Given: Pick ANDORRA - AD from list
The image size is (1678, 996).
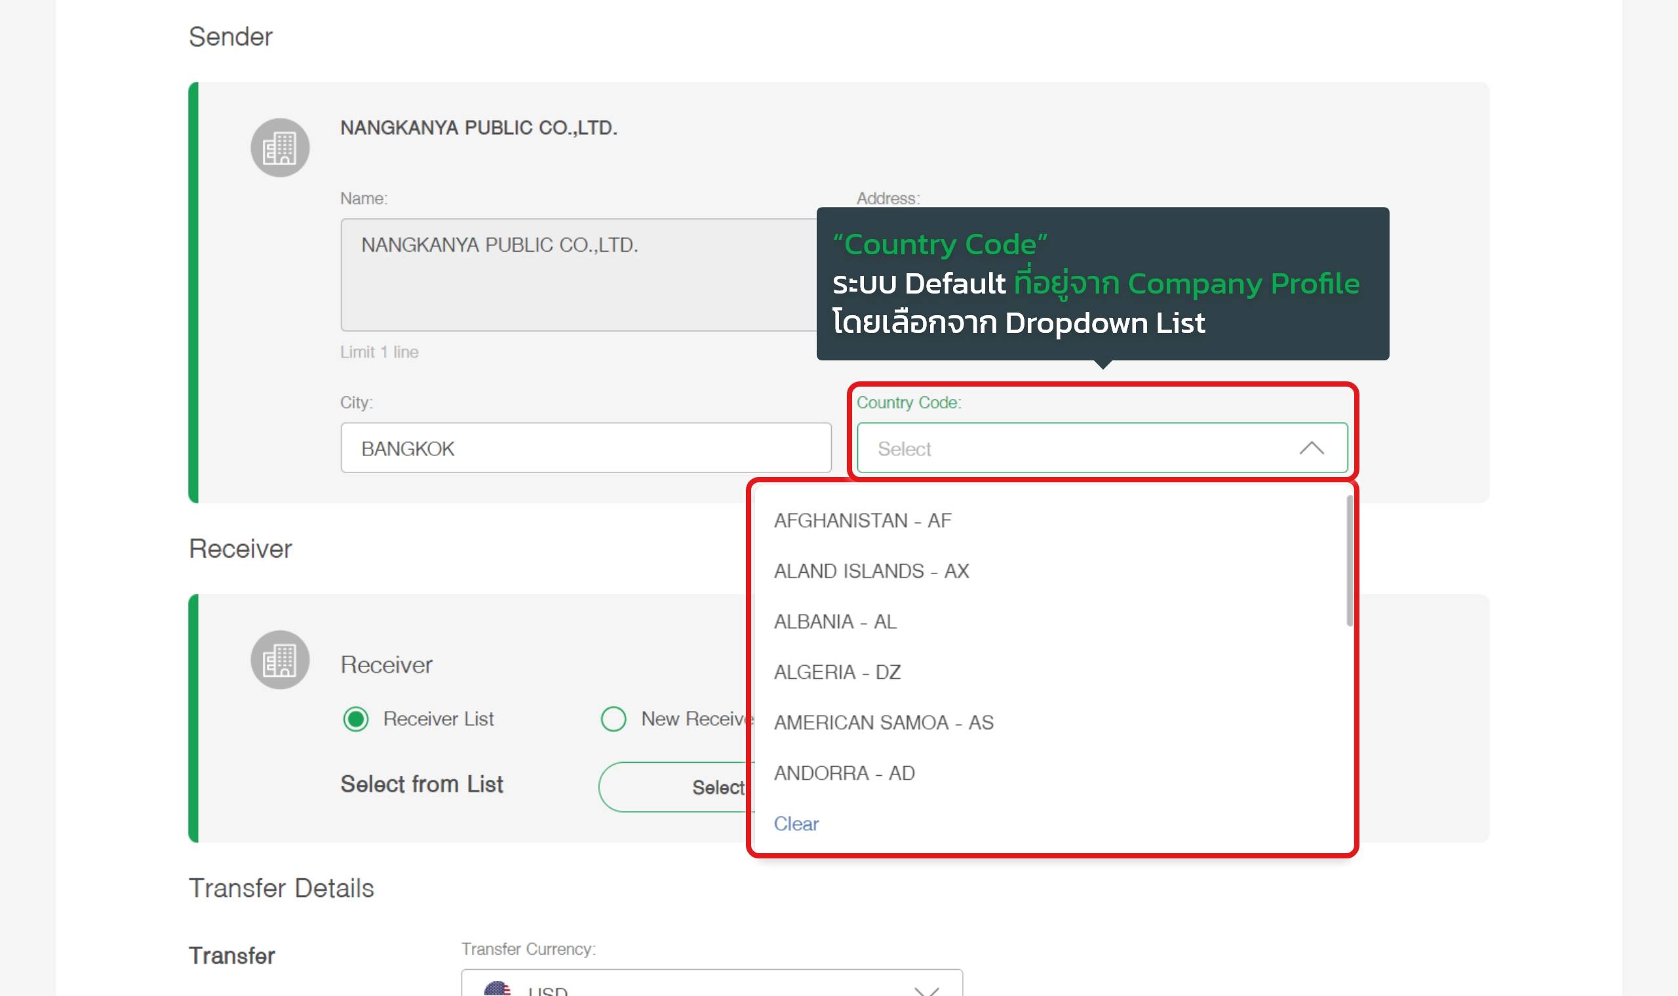Looking at the screenshot, I should click(x=844, y=773).
